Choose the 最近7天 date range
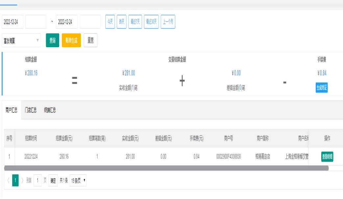Screen dimensions: 343x199 point(135,22)
